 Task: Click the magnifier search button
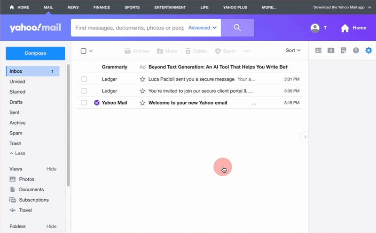pos(237,28)
